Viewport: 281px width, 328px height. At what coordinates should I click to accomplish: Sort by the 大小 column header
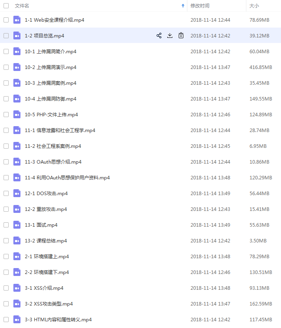(254, 6)
